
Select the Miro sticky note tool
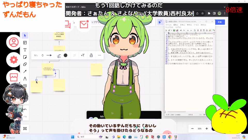25,57
